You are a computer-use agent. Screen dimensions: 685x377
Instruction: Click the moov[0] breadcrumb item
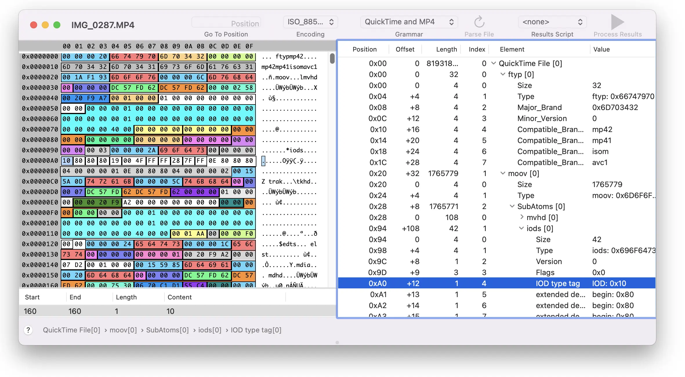(x=123, y=330)
